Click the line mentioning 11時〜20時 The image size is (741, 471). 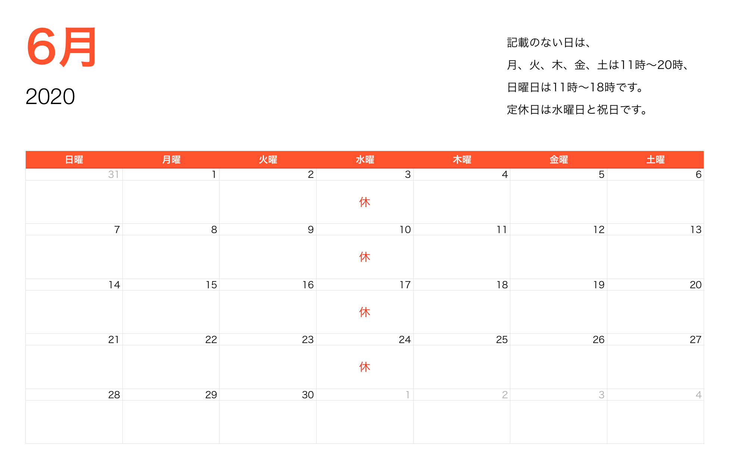click(x=598, y=65)
